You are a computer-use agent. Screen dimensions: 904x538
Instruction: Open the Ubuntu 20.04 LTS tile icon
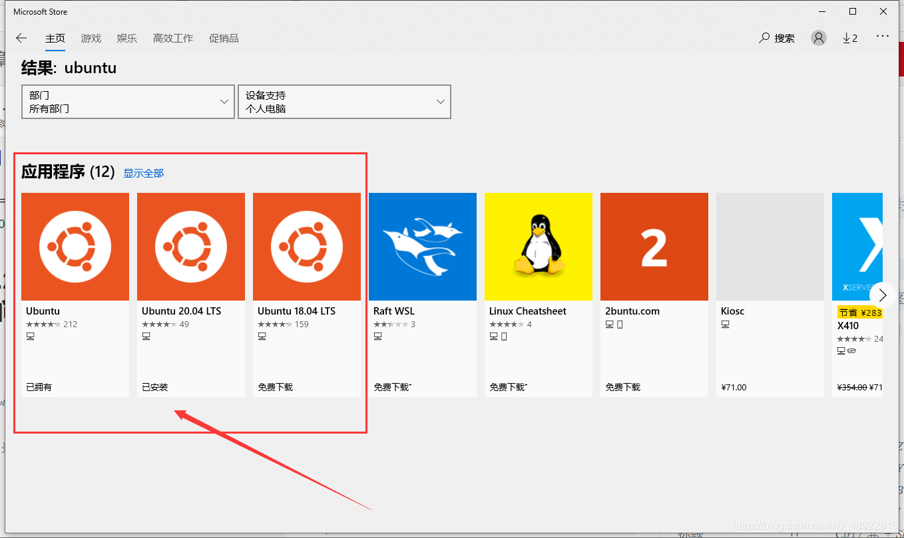click(191, 247)
